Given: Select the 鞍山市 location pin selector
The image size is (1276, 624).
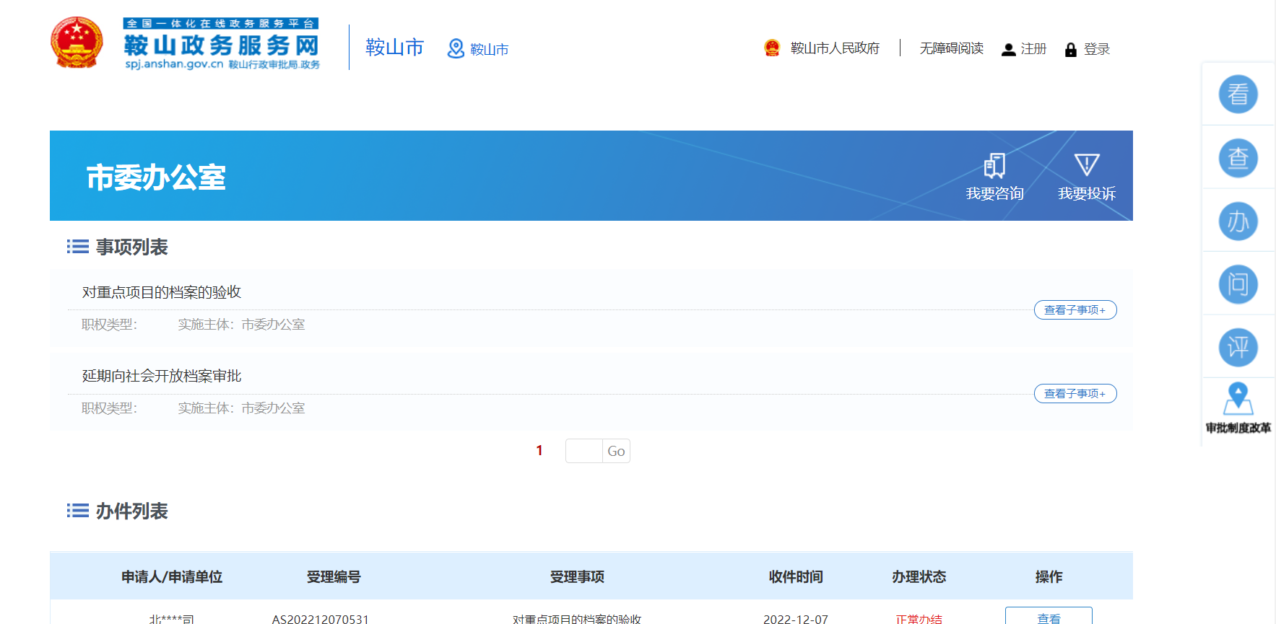Looking at the screenshot, I should [x=478, y=49].
